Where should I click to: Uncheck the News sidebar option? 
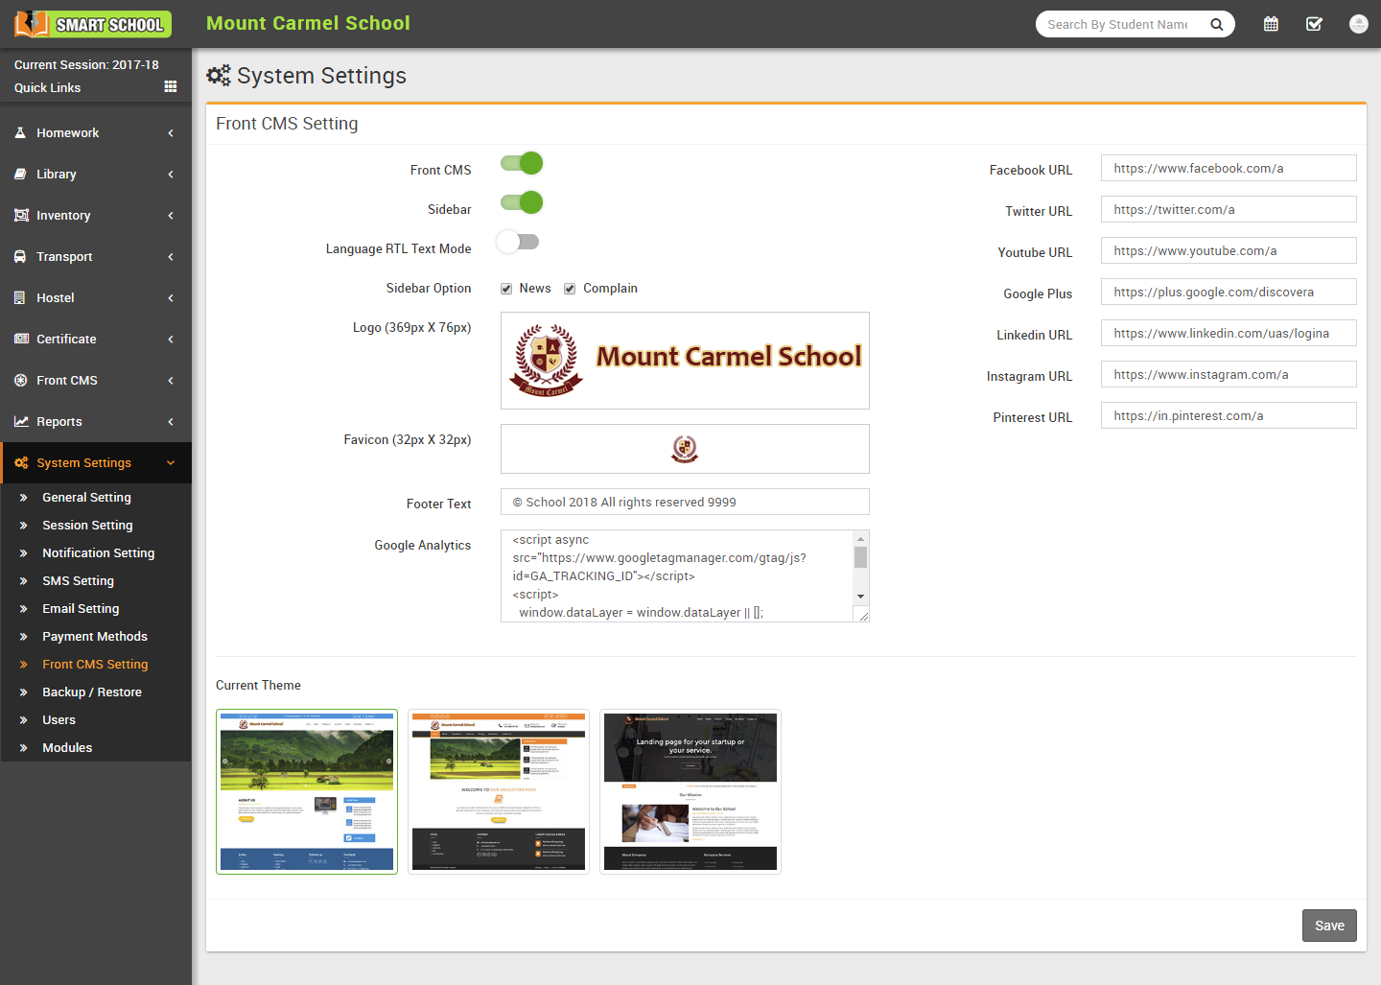pyautogui.click(x=506, y=289)
